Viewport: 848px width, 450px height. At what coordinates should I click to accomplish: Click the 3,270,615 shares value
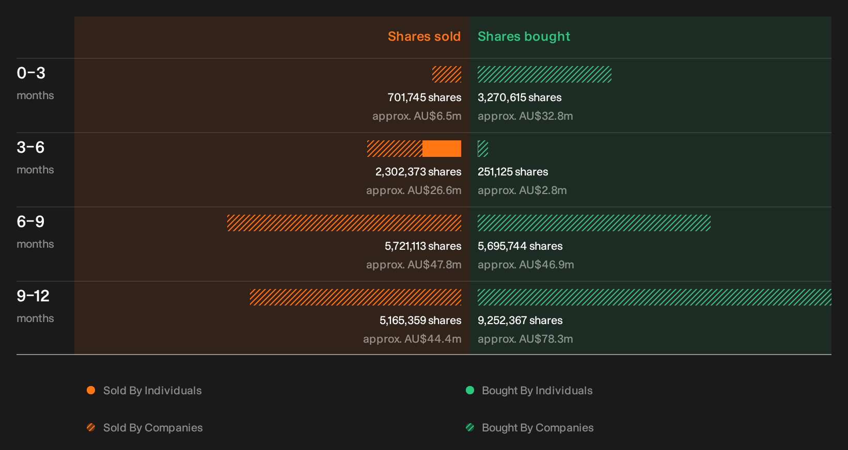click(520, 98)
